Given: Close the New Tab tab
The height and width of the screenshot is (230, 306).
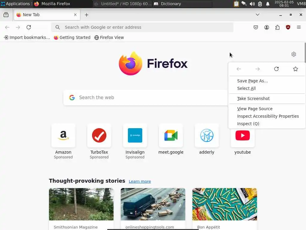Looking at the screenshot, I should tap(75, 15).
